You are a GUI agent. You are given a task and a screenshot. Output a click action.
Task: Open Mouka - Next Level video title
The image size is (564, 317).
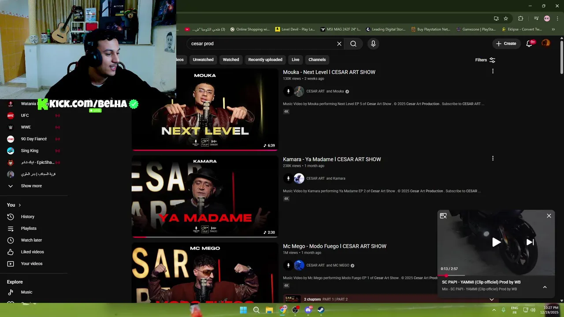pos(329,72)
